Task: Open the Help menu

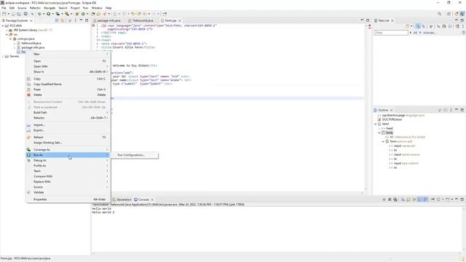Action: (x=108, y=8)
